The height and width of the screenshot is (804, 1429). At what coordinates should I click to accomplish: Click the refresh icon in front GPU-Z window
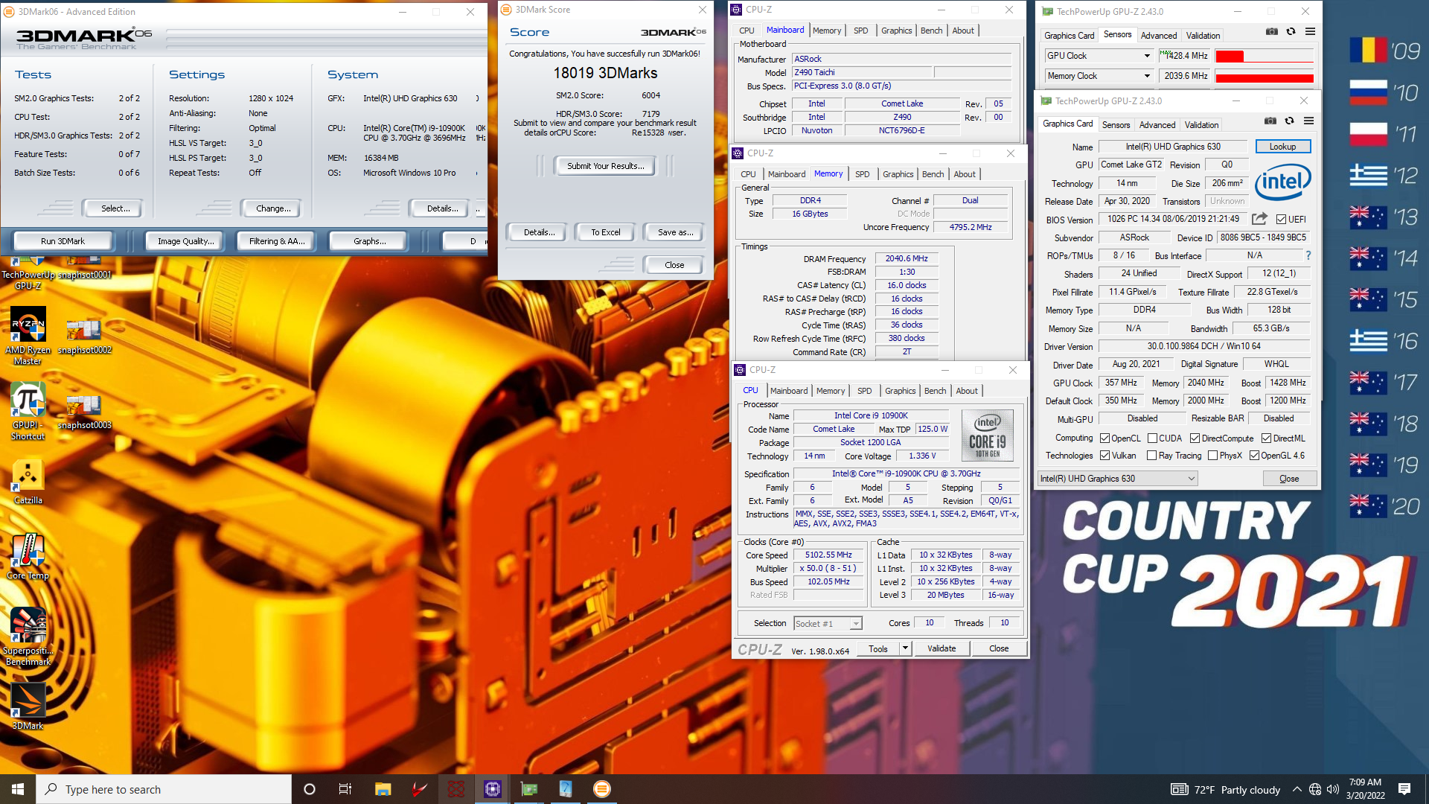click(1290, 121)
